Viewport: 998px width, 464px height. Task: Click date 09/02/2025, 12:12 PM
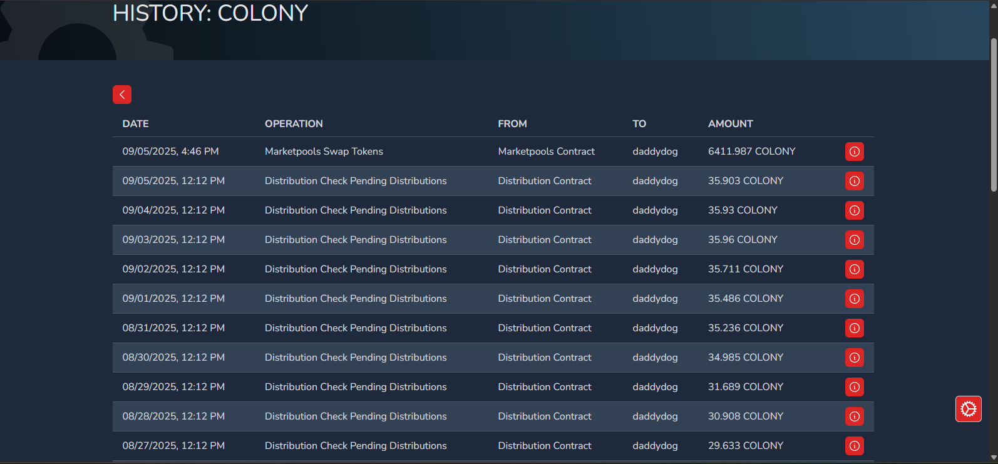point(173,269)
